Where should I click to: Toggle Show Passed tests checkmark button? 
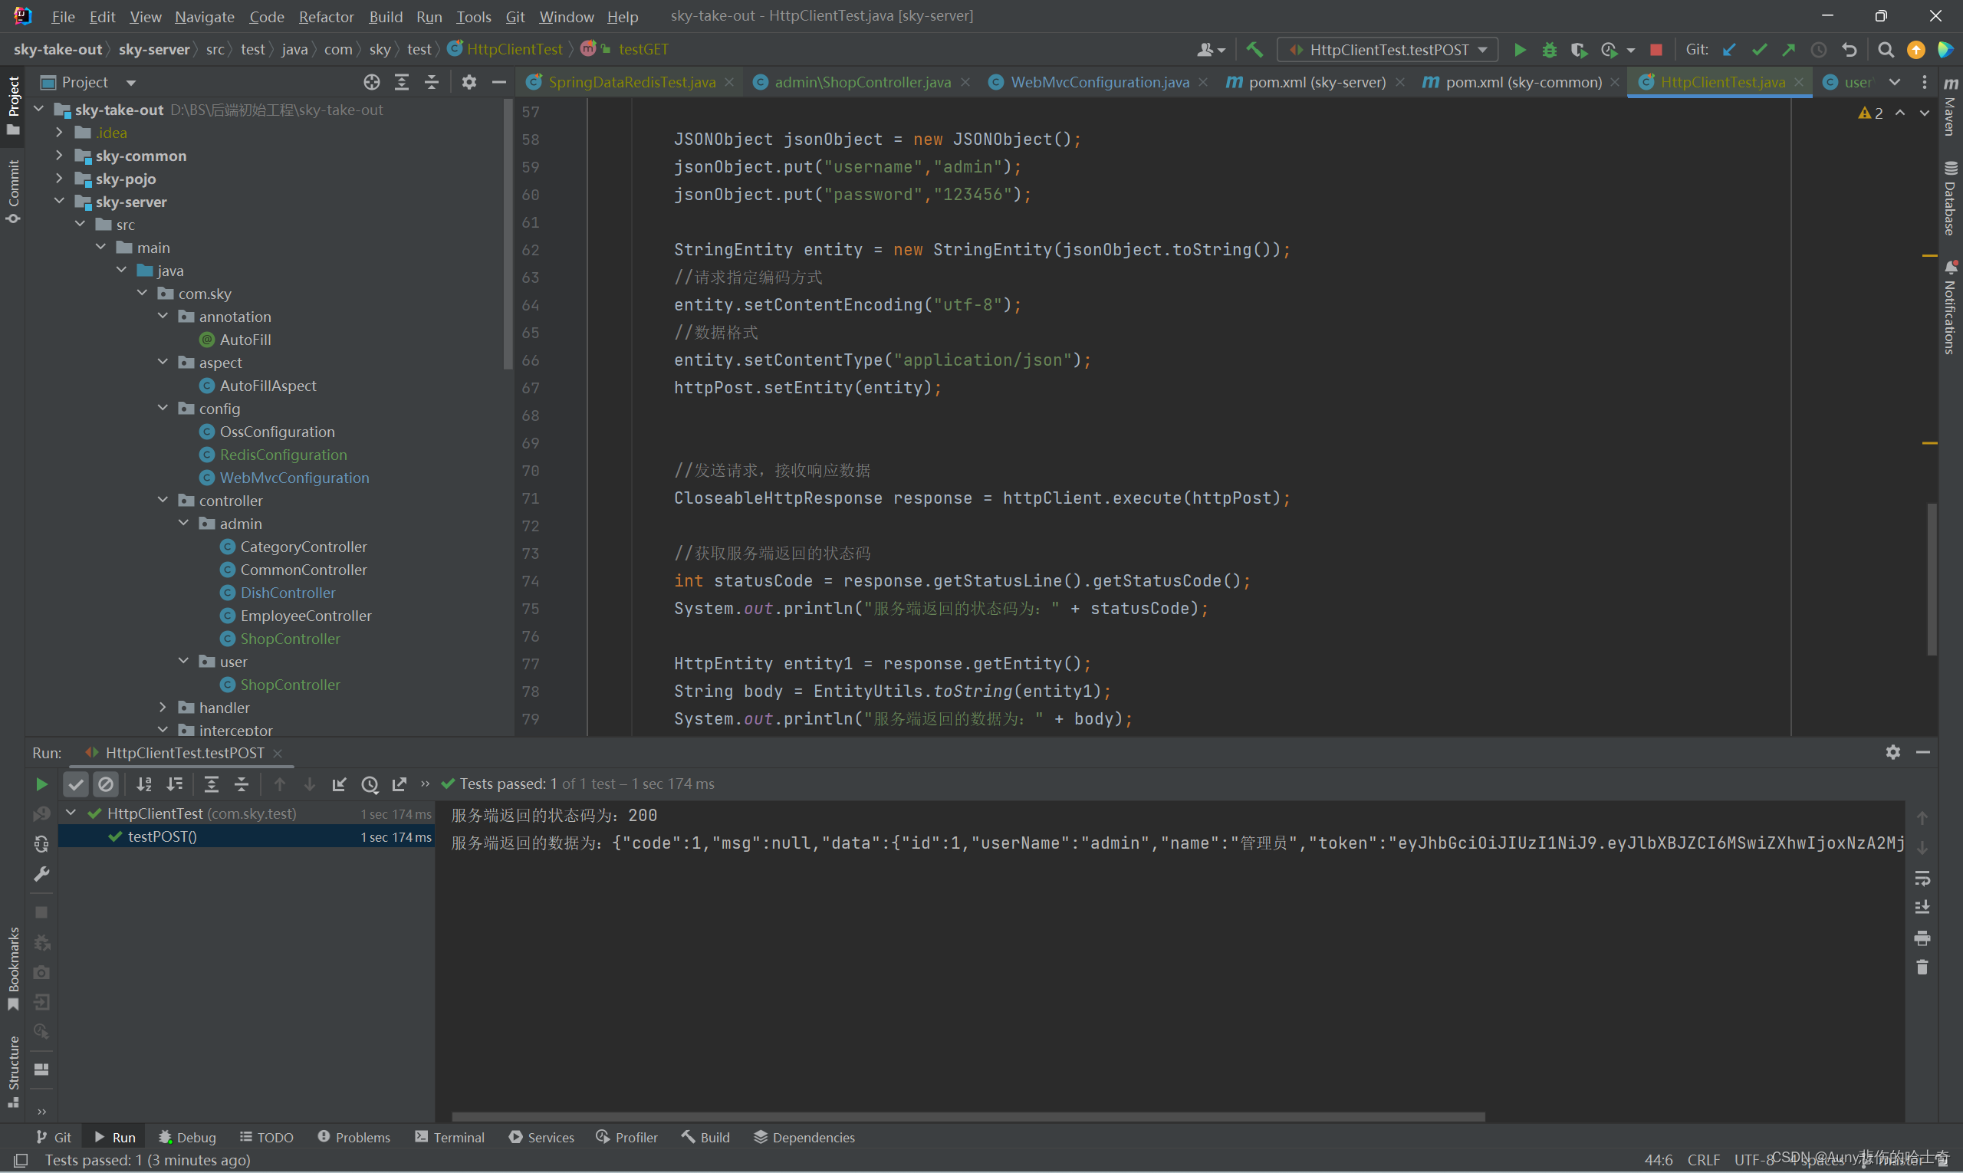coord(76,784)
